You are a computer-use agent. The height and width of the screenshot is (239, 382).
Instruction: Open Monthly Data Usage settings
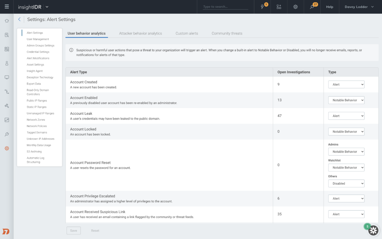39,145
